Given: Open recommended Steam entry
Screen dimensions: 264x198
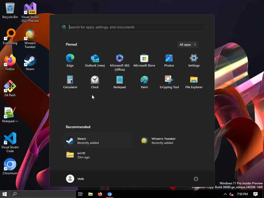Looking at the screenshot, I should coord(97,141).
